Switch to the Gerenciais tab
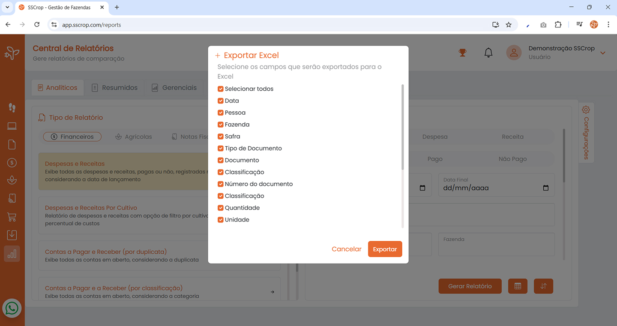The width and height of the screenshot is (617, 326). 174,88
